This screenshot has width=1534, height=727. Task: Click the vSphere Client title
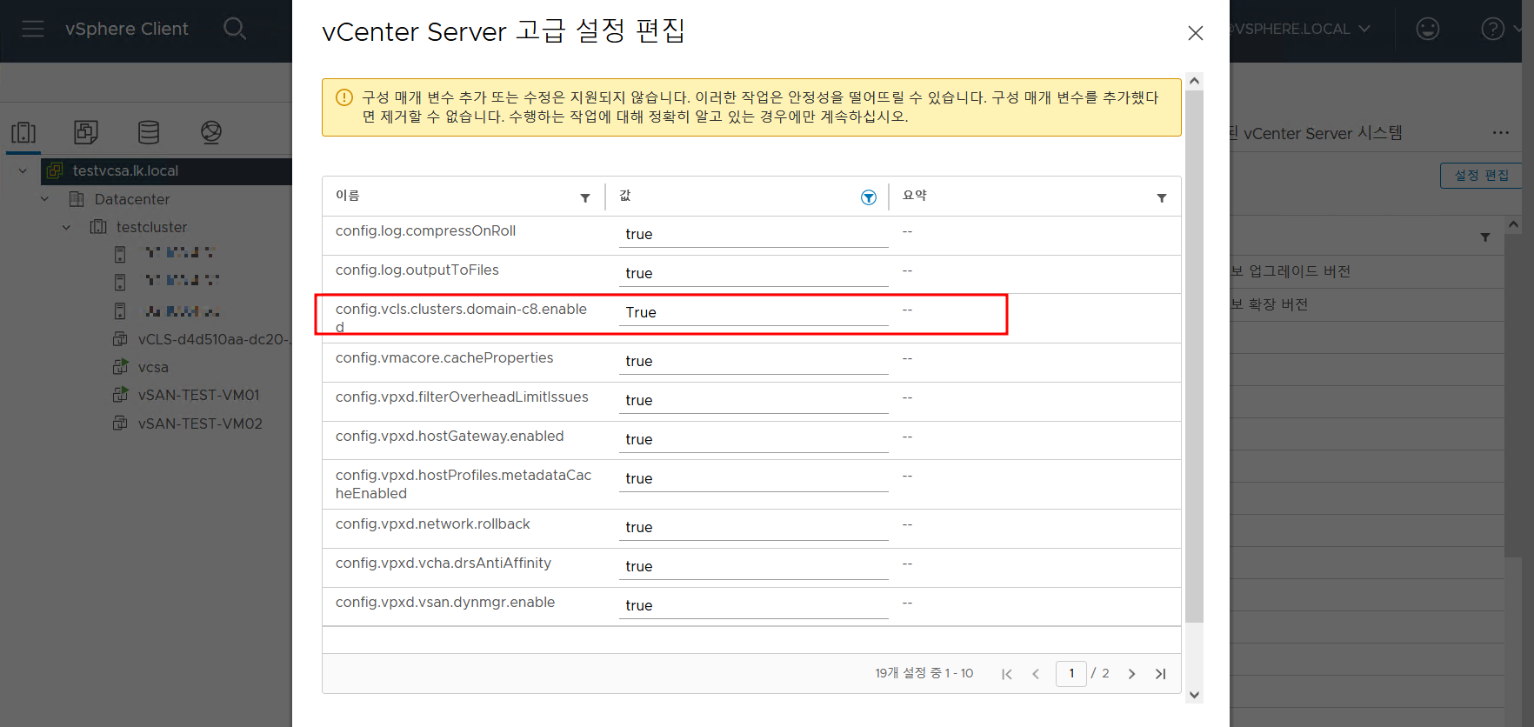[x=127, y=29]
